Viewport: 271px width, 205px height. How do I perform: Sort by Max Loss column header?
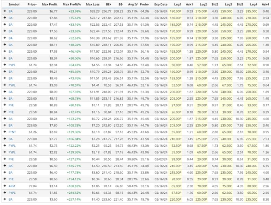click(x=93, y=4)
